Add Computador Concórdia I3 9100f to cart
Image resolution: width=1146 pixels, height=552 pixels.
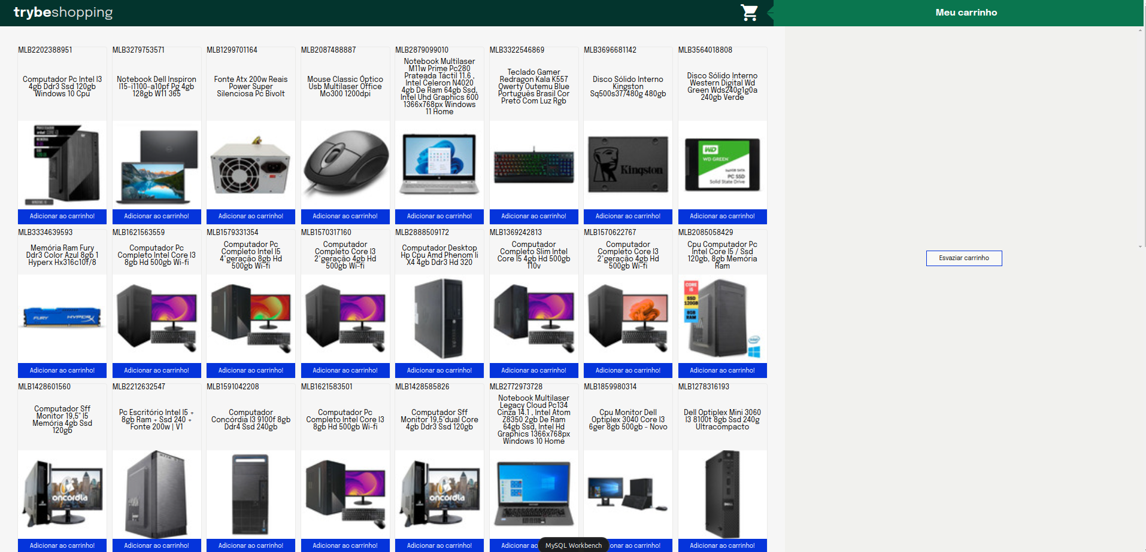tap(251, 545)
